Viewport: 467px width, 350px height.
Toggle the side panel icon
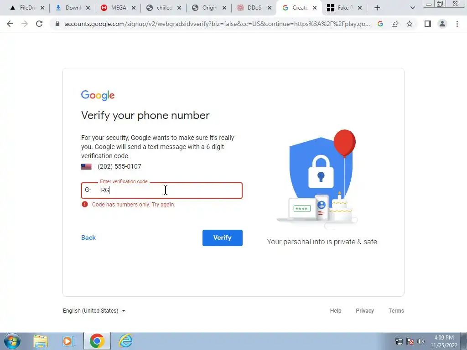click(x=428, y=24)
